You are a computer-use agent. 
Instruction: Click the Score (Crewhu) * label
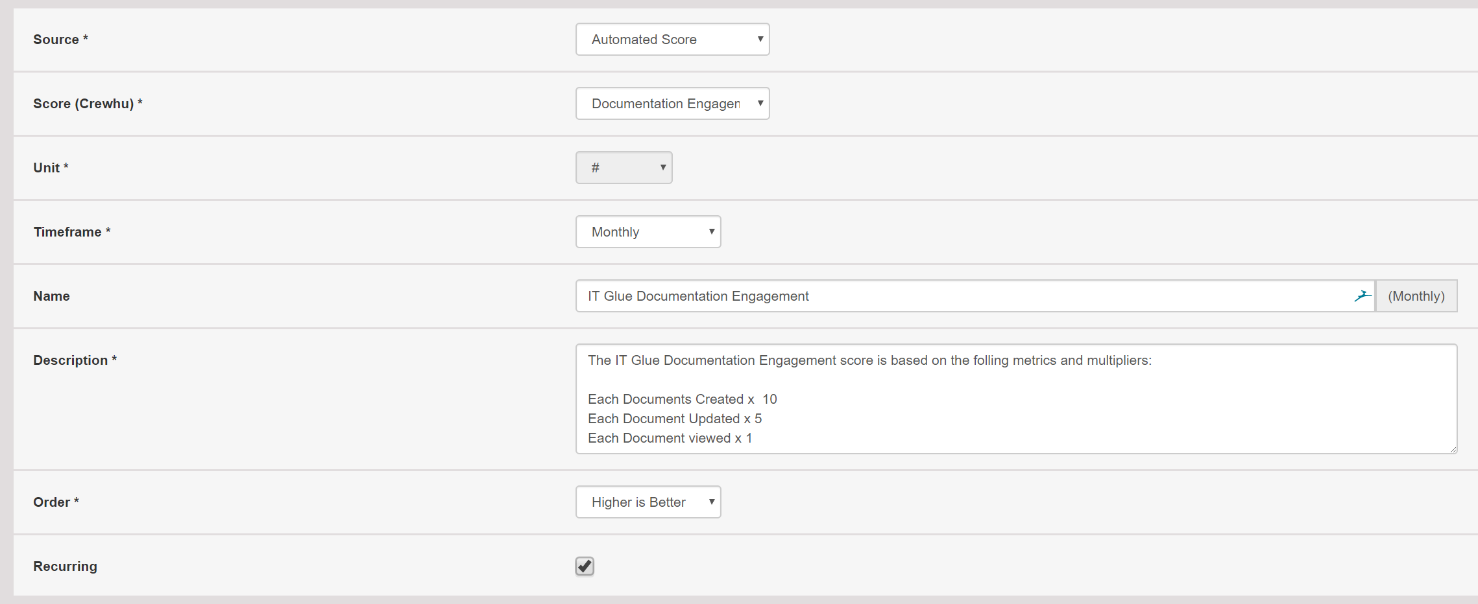(x=88, y=104)
